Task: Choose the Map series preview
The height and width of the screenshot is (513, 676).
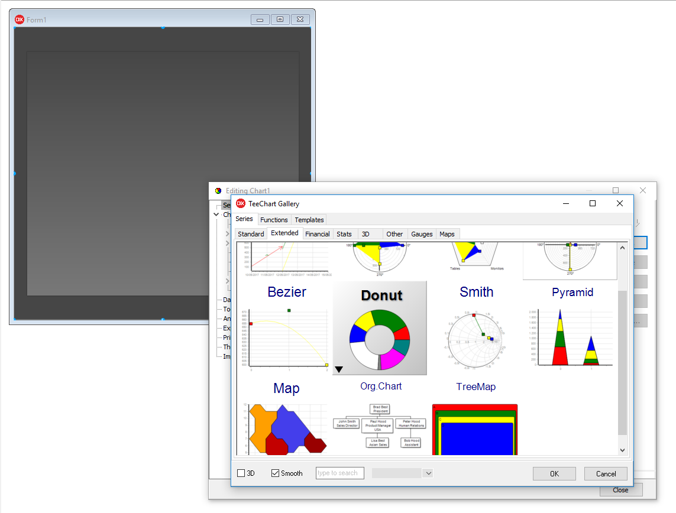Action: click(x=286, y=428)
